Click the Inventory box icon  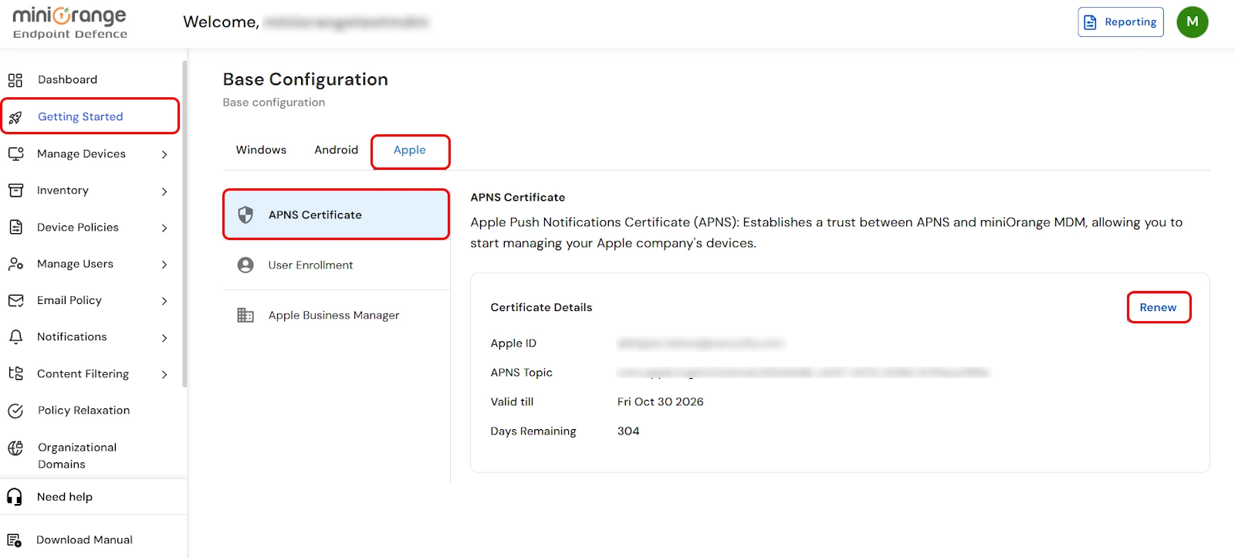point(15,191)
